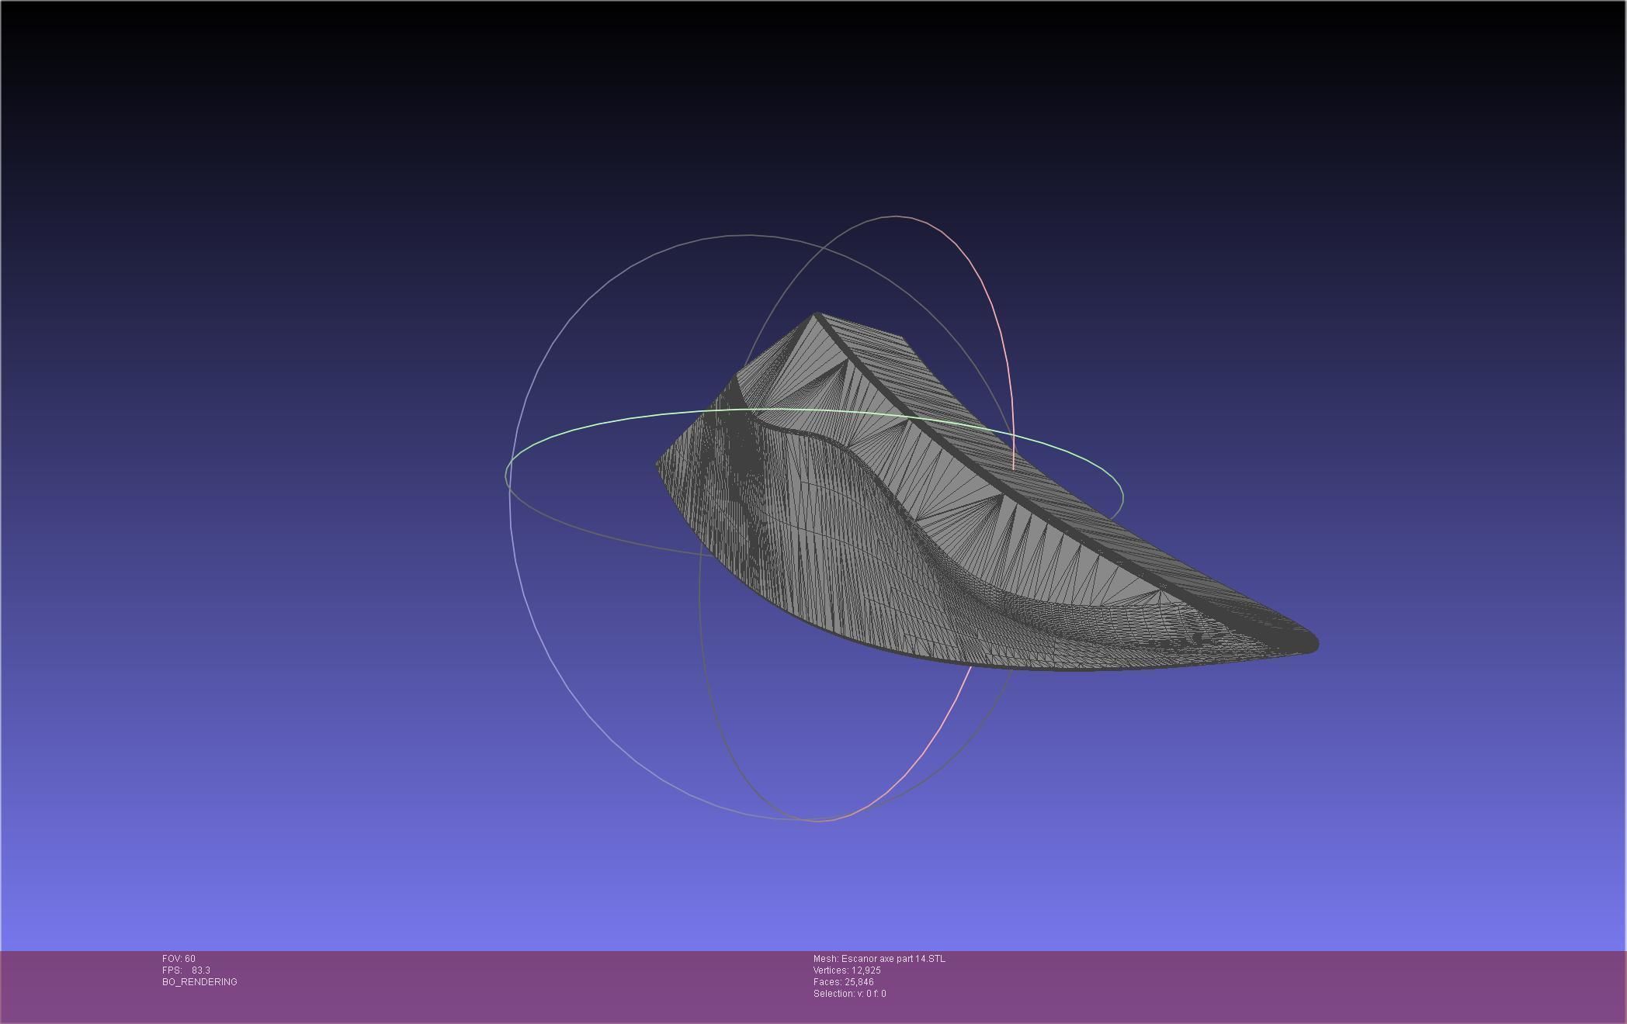1627x1024 pixels.
Task: Click the 'Vertices: 12,925' count
Action: pos(847,970)
